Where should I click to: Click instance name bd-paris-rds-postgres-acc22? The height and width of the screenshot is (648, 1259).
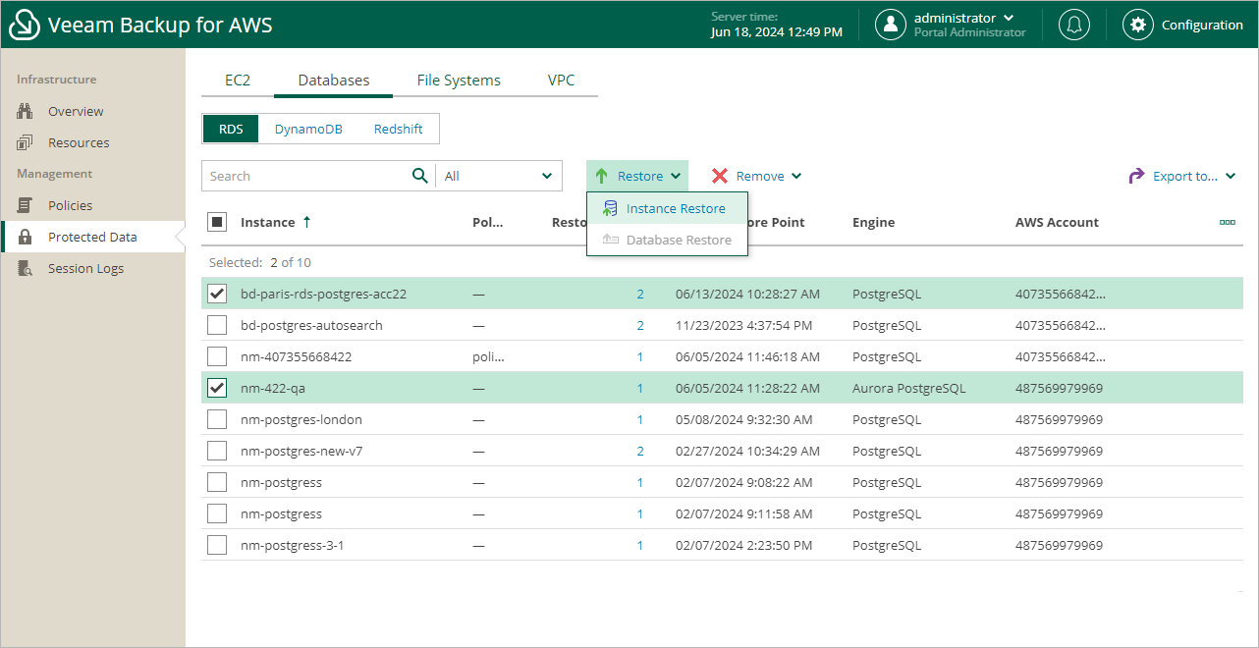coord(323,294)
